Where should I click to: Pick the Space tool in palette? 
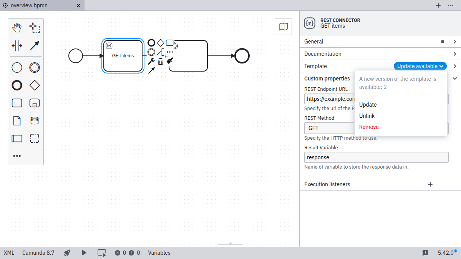point(17,45)
